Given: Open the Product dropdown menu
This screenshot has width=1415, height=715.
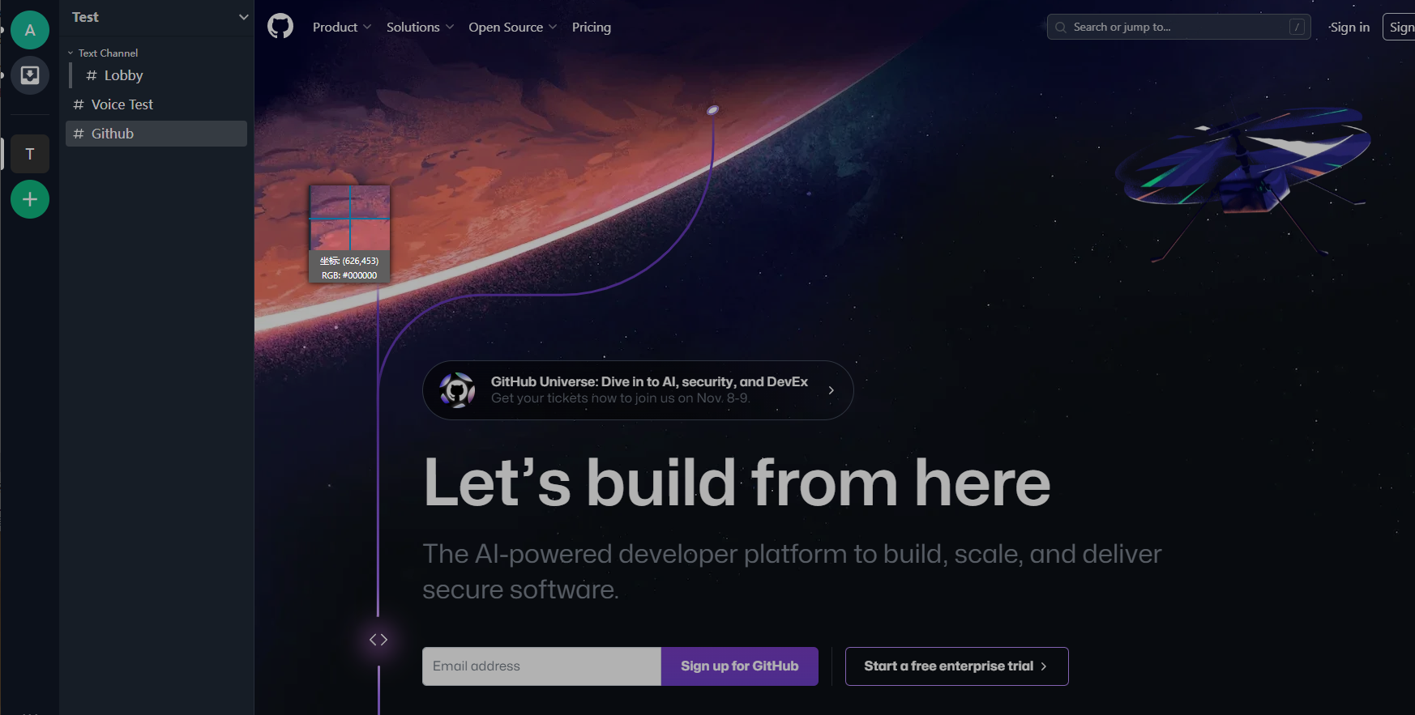Looking at the screenshot, I should (x=342, y=27).
